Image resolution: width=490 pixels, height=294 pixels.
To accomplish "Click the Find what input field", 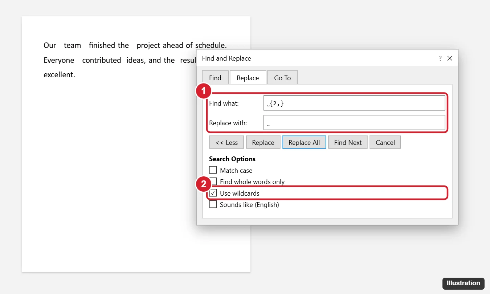I will [354, 103].
